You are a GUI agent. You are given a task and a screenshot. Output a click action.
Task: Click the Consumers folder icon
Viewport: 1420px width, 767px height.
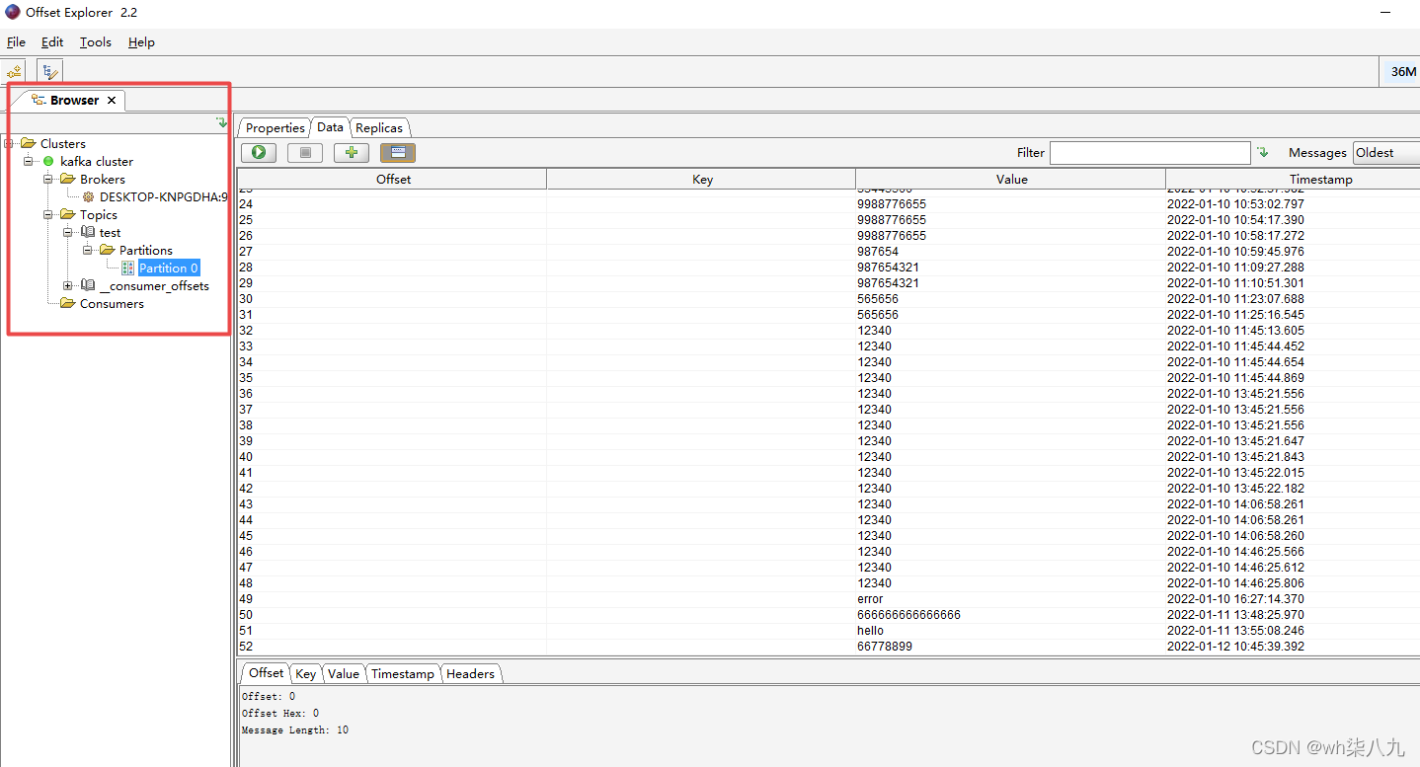click(x=67, y=303)
